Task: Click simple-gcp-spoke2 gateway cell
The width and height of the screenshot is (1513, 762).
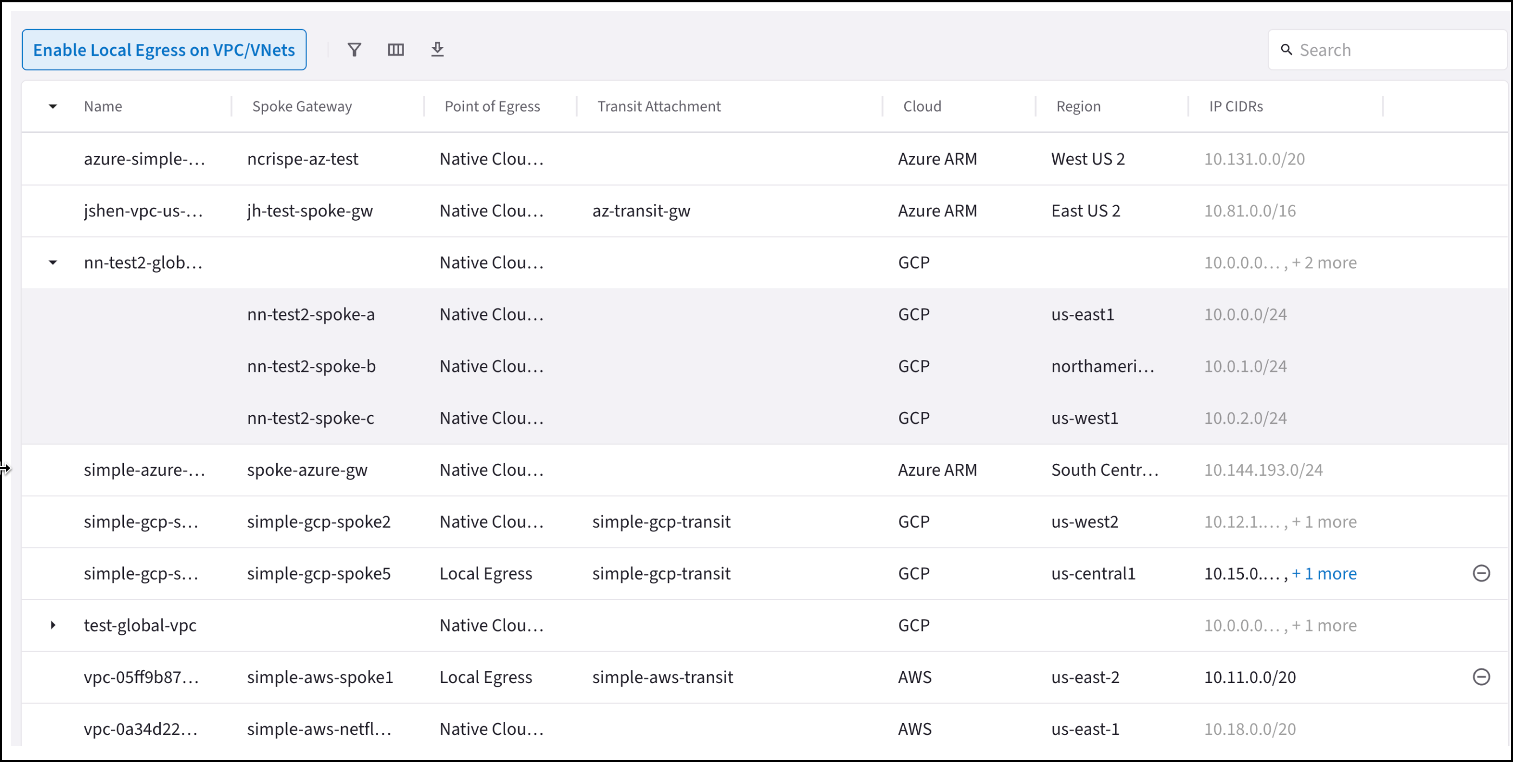Action: pos(318,522)
